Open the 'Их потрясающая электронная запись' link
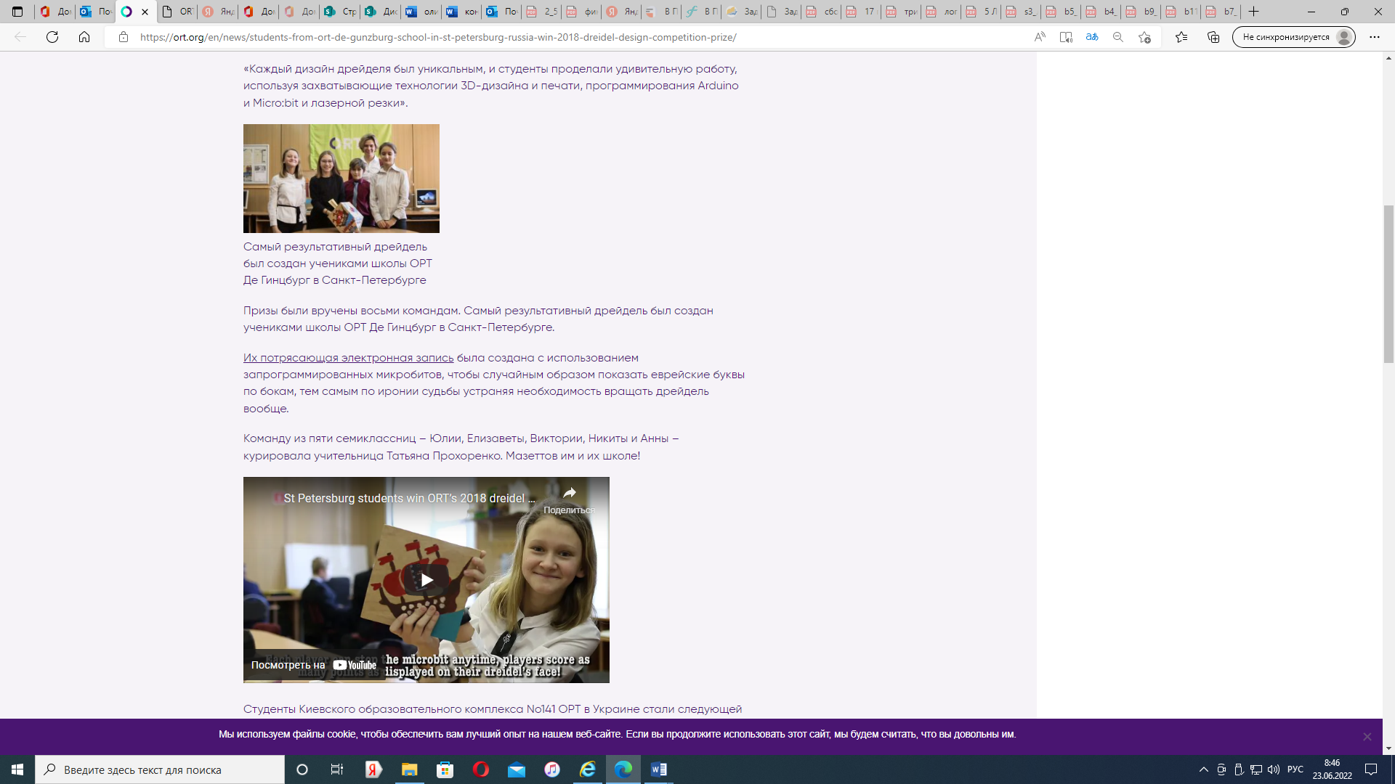1395x784 pixels. pyautogui.click(x=348, y=358)
